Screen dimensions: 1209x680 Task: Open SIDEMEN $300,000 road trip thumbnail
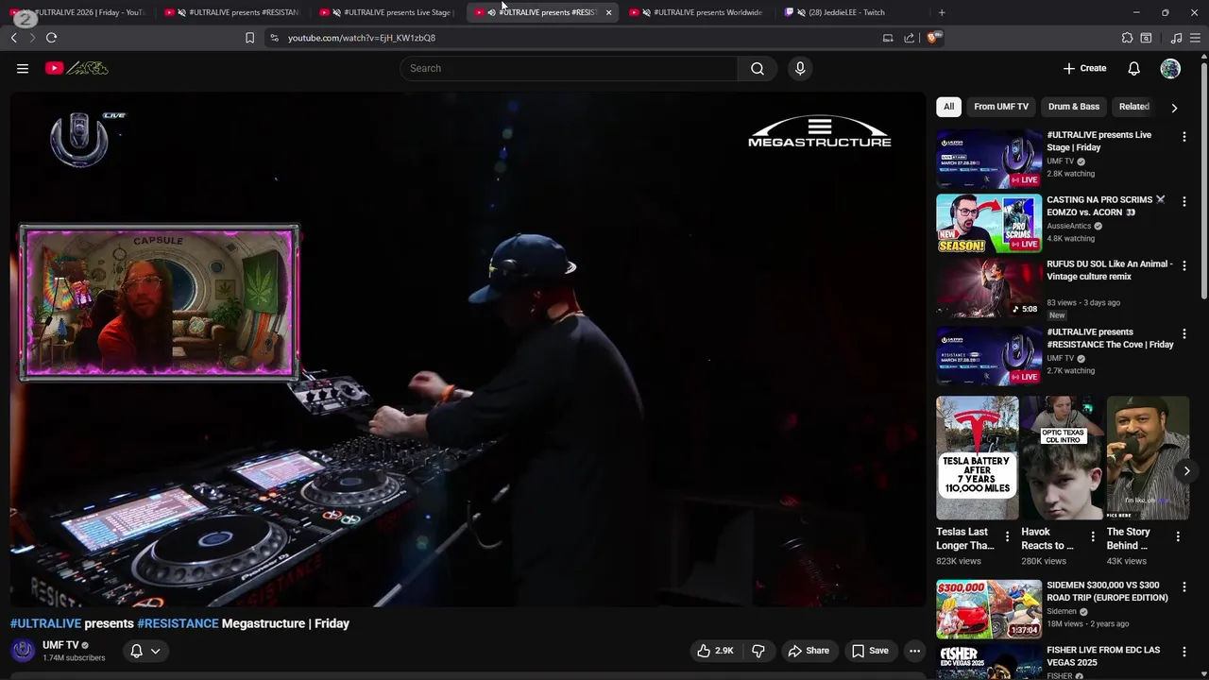989,609
